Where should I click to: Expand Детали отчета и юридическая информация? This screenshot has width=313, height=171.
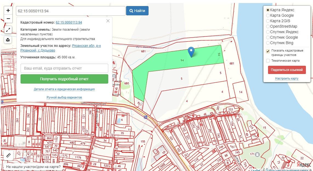click(64, 89)
